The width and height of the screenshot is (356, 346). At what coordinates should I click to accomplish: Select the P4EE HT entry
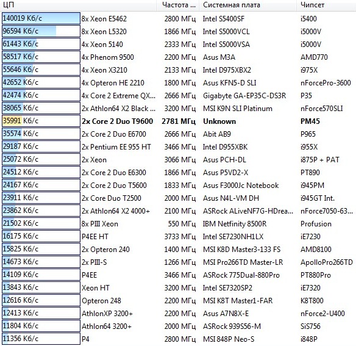pyautogui.click(x=95, y=237)
